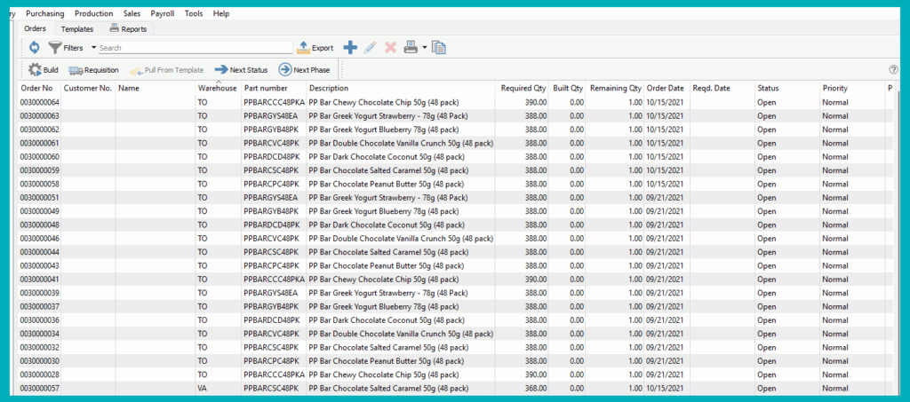The image size is (910, 402).
Task: Sort by Status column header
Action: 787,89
